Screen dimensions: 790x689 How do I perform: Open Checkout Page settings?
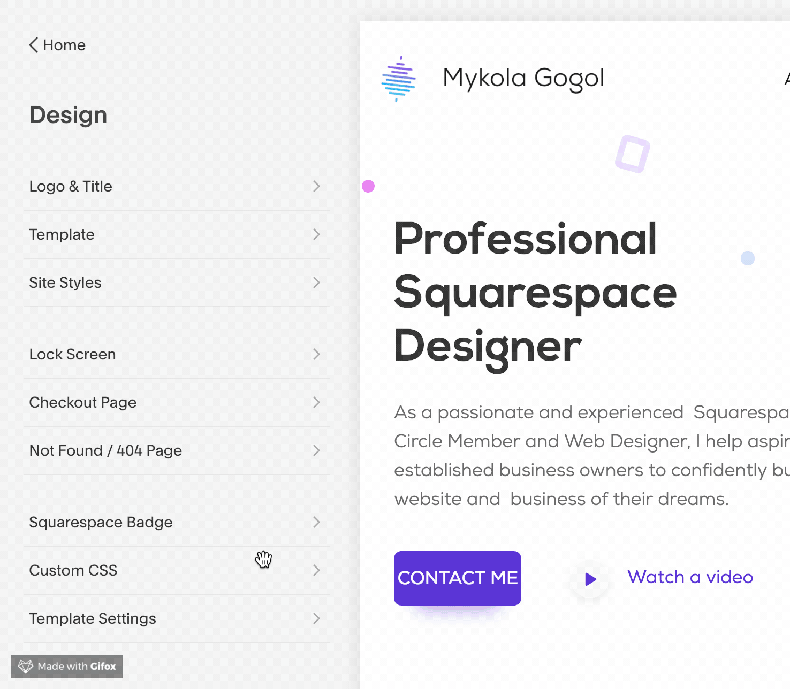[x=177, y=402]
